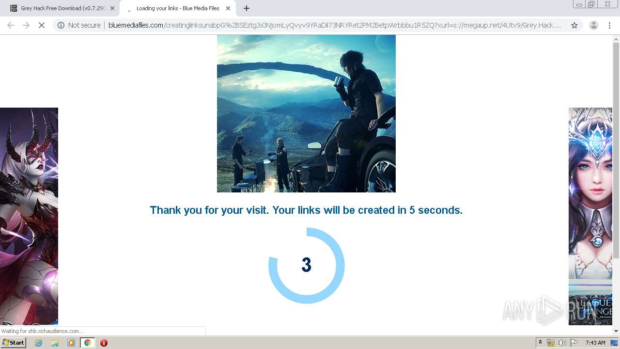Stop loading the page
Image resolution: width=620 pixels, height=349 pixels.
coord(42,25)
